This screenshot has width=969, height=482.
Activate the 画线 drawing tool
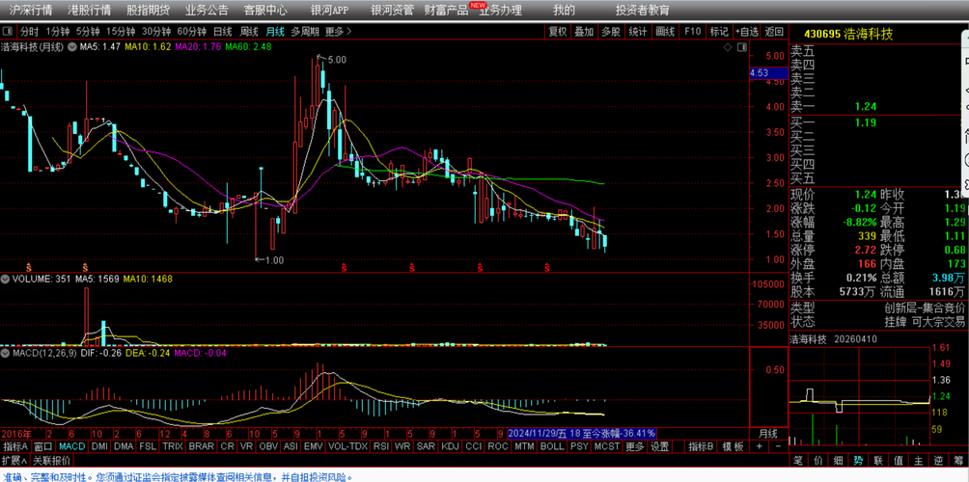(665, 32)
